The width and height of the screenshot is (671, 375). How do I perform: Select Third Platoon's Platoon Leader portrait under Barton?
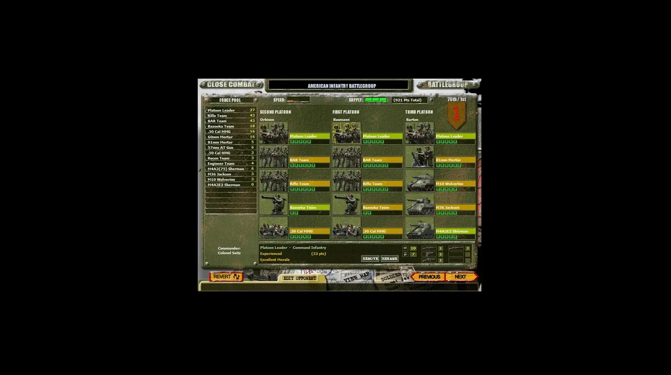[419, 133]
